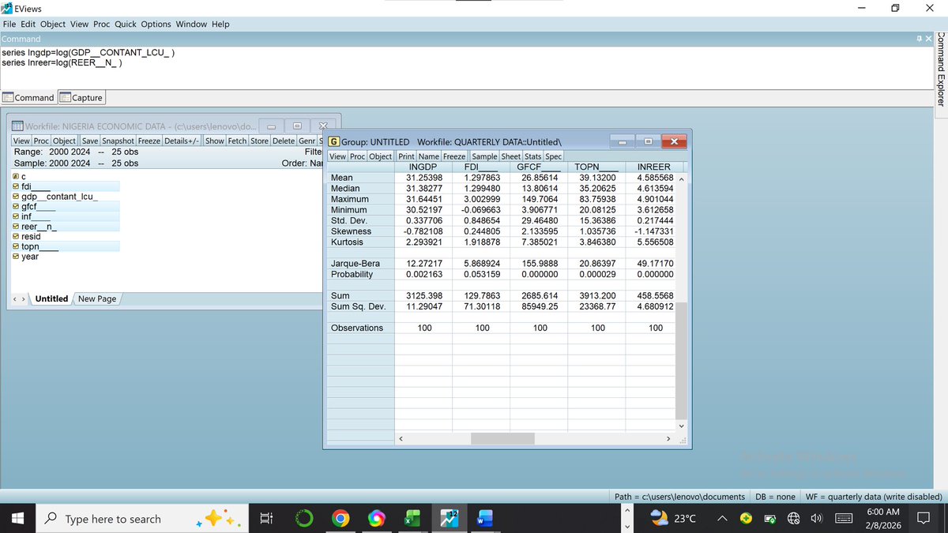Open the colorful swirl app on the taskbar
Viewport: 948px width, 533px height.
click(376, 519)
